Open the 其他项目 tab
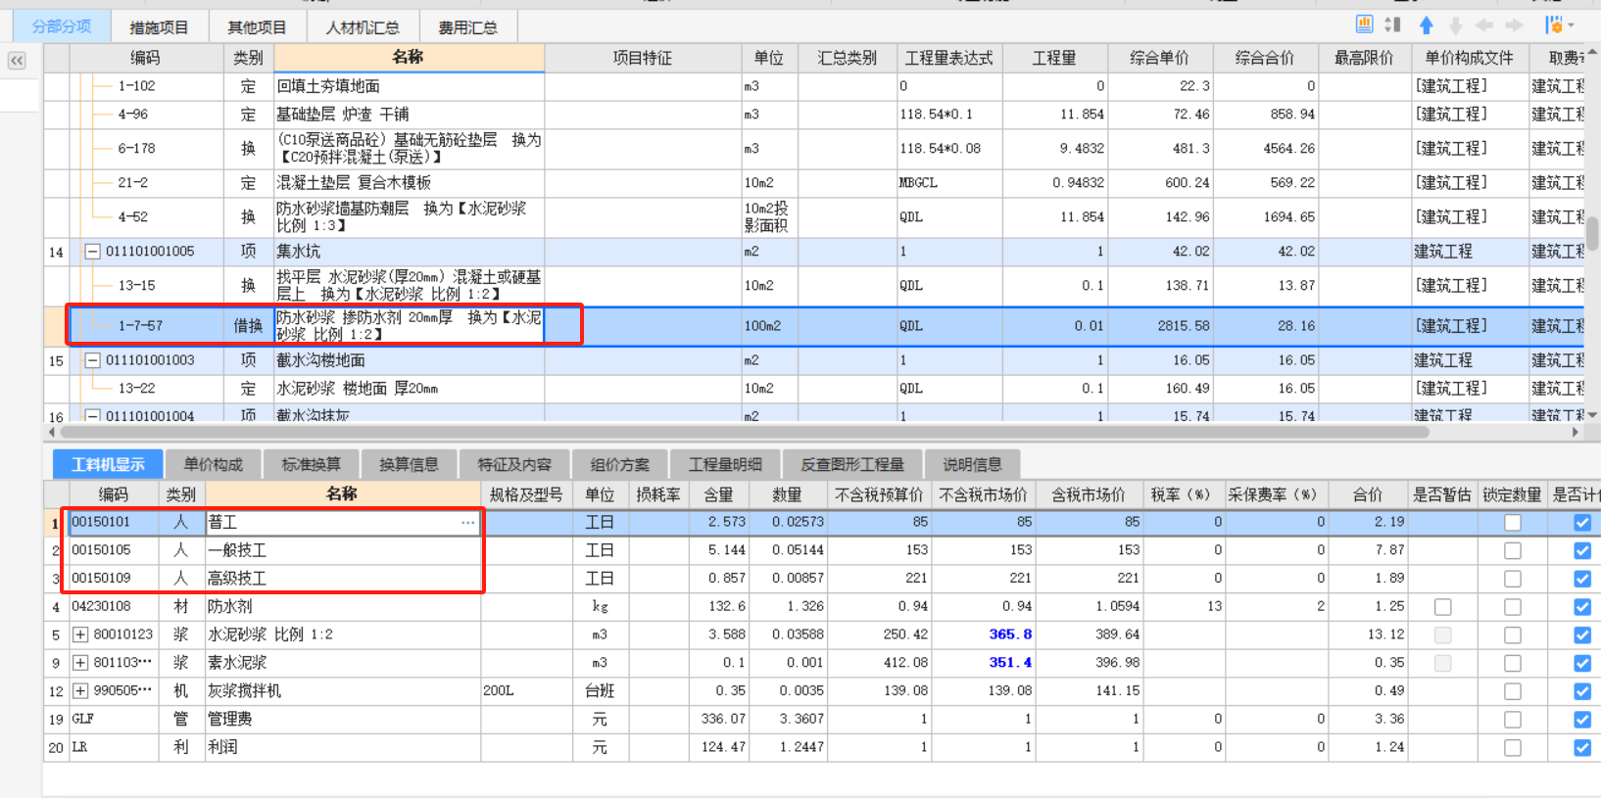The width and height of the screenshot is (1601, 798). pyautogui.click(x=257, y=27)
